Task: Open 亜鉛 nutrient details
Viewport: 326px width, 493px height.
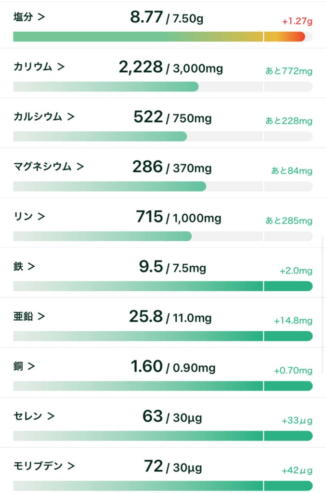Action: [29, 316]
